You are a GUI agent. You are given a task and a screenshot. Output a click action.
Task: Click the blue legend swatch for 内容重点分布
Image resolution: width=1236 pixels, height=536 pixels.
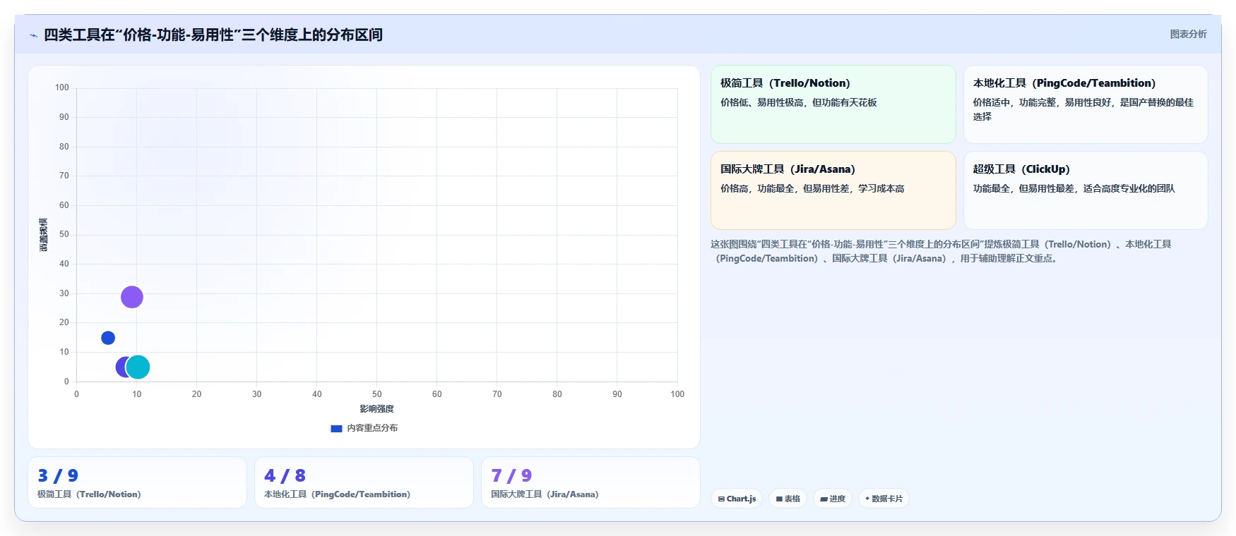point(336,428)
